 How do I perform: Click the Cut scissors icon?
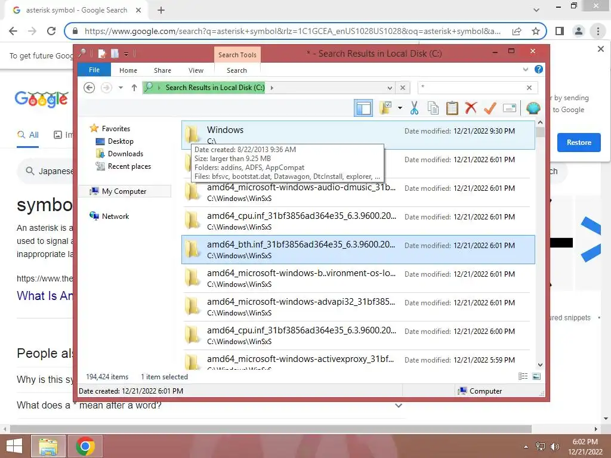click(414, 108)
